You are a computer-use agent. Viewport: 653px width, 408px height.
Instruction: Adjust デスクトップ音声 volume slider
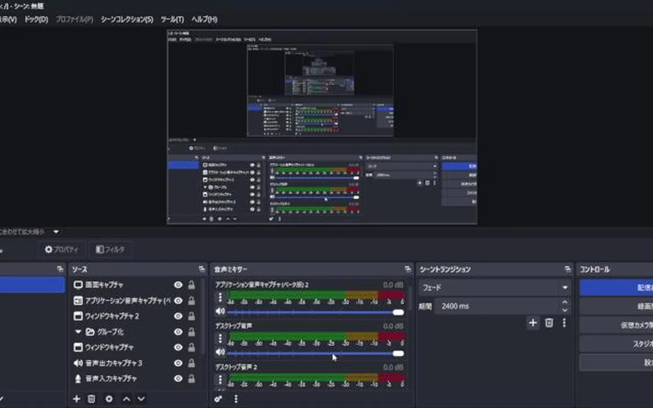316,354
